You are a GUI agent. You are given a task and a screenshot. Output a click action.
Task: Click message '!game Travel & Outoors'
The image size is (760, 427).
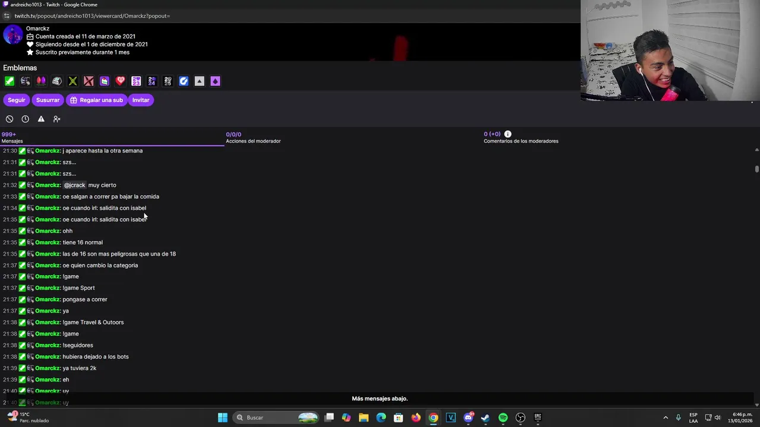(93, 323)
